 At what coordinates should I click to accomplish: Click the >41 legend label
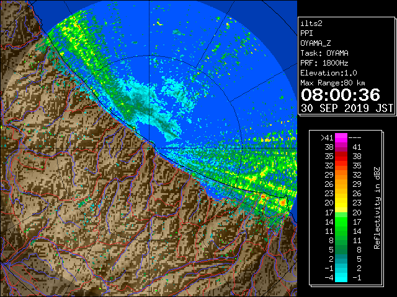click(327, 138)
